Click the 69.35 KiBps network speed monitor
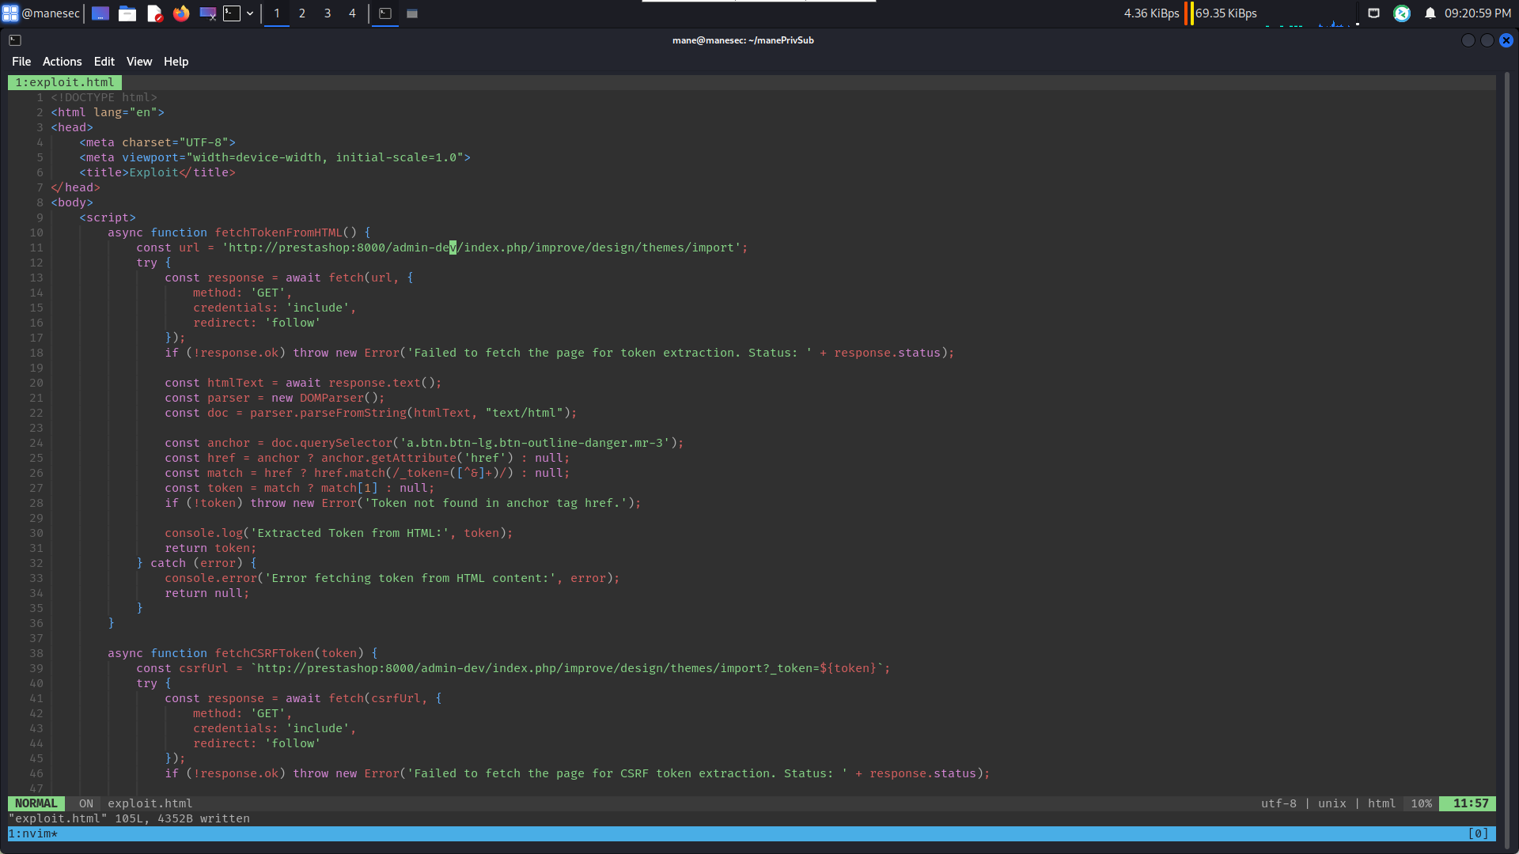The height and width of the screenshot is (854, 1519). (1226, 13)
